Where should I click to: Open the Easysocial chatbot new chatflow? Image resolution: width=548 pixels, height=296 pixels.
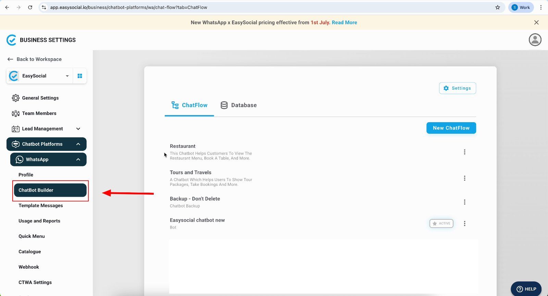pos(197,220)
